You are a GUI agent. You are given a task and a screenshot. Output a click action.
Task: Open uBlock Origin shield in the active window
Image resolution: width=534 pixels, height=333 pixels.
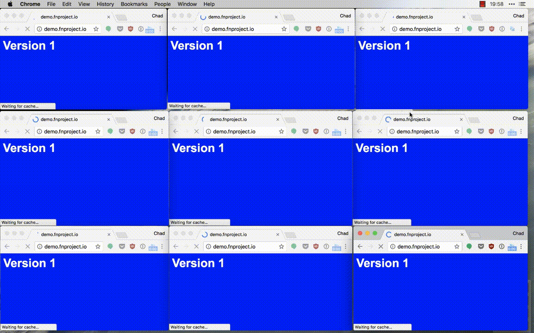[x=491, y=247]
